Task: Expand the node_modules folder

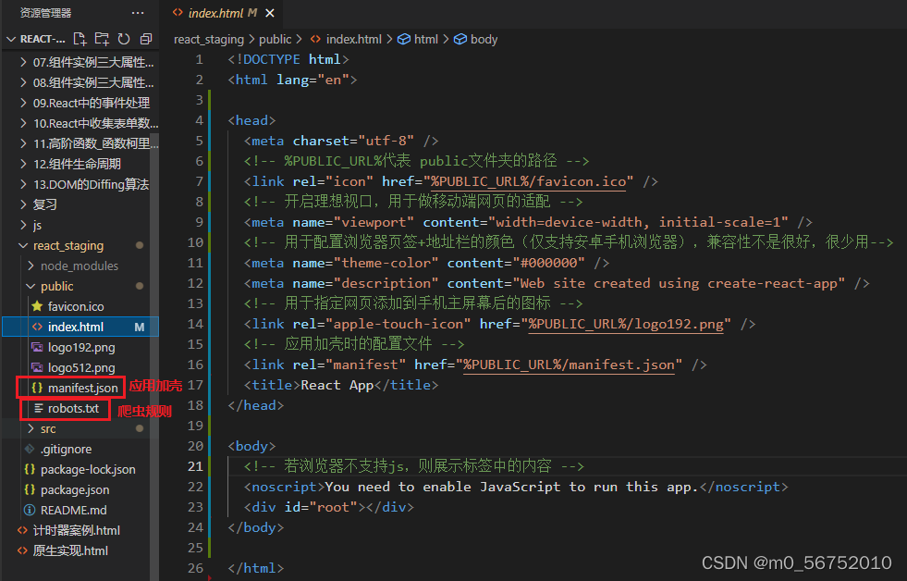Action: 31,266
